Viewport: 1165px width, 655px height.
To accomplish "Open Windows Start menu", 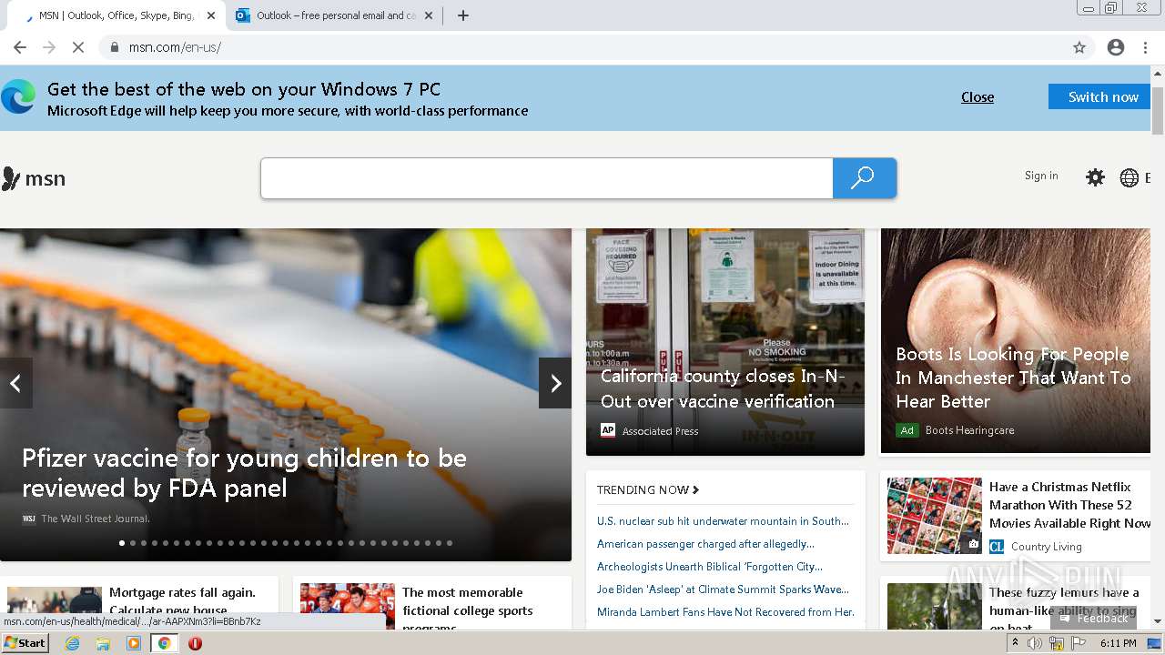I will pos(25,642).
